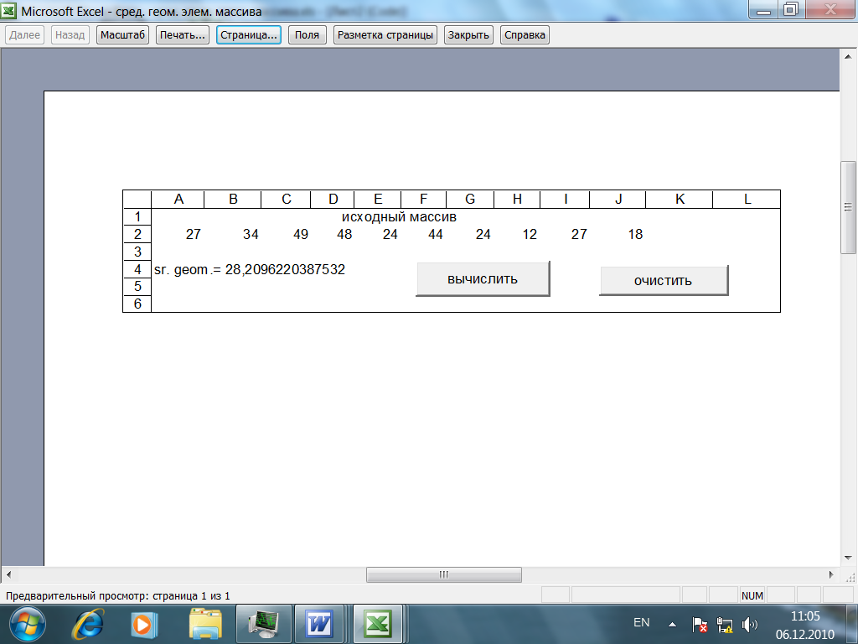Image resolution: width=858 pixels, height=644 pixels.
Task: Click the NUM status bar indicator
Action: pos(752,596)
